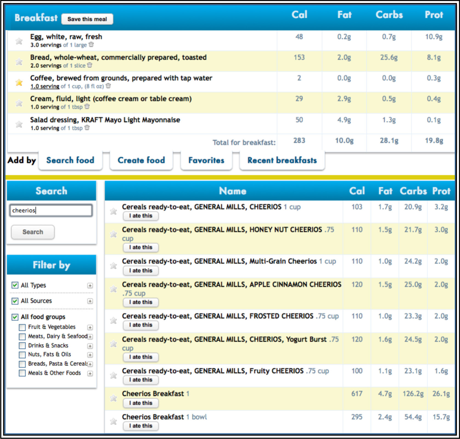Click I ate this for plain CHEERIOS
Viewport: 460px width, 439px height.
(141, 216)
